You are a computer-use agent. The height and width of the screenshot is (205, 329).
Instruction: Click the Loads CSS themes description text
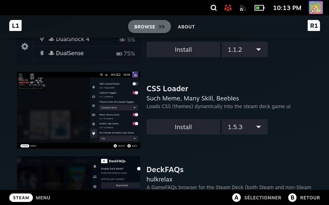[x=218, y=106]
